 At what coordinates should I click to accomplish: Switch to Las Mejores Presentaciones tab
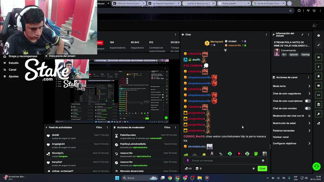(x=164, y=4)
